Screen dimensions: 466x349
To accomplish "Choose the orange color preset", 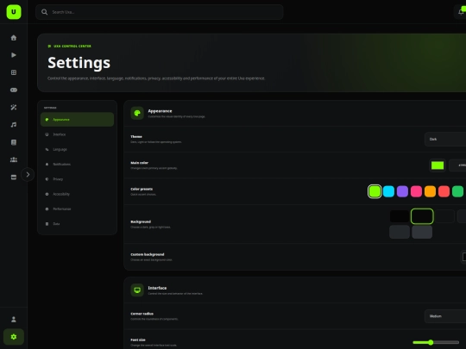I will [x=430, y=191].
